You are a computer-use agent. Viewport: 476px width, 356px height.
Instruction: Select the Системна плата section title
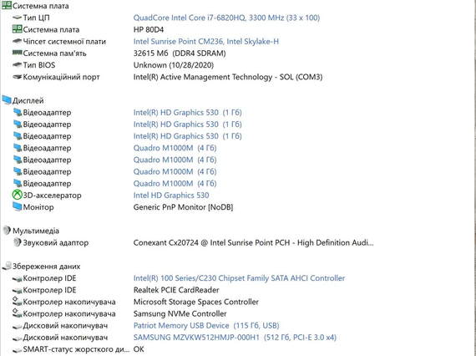[x=40, y=6]
